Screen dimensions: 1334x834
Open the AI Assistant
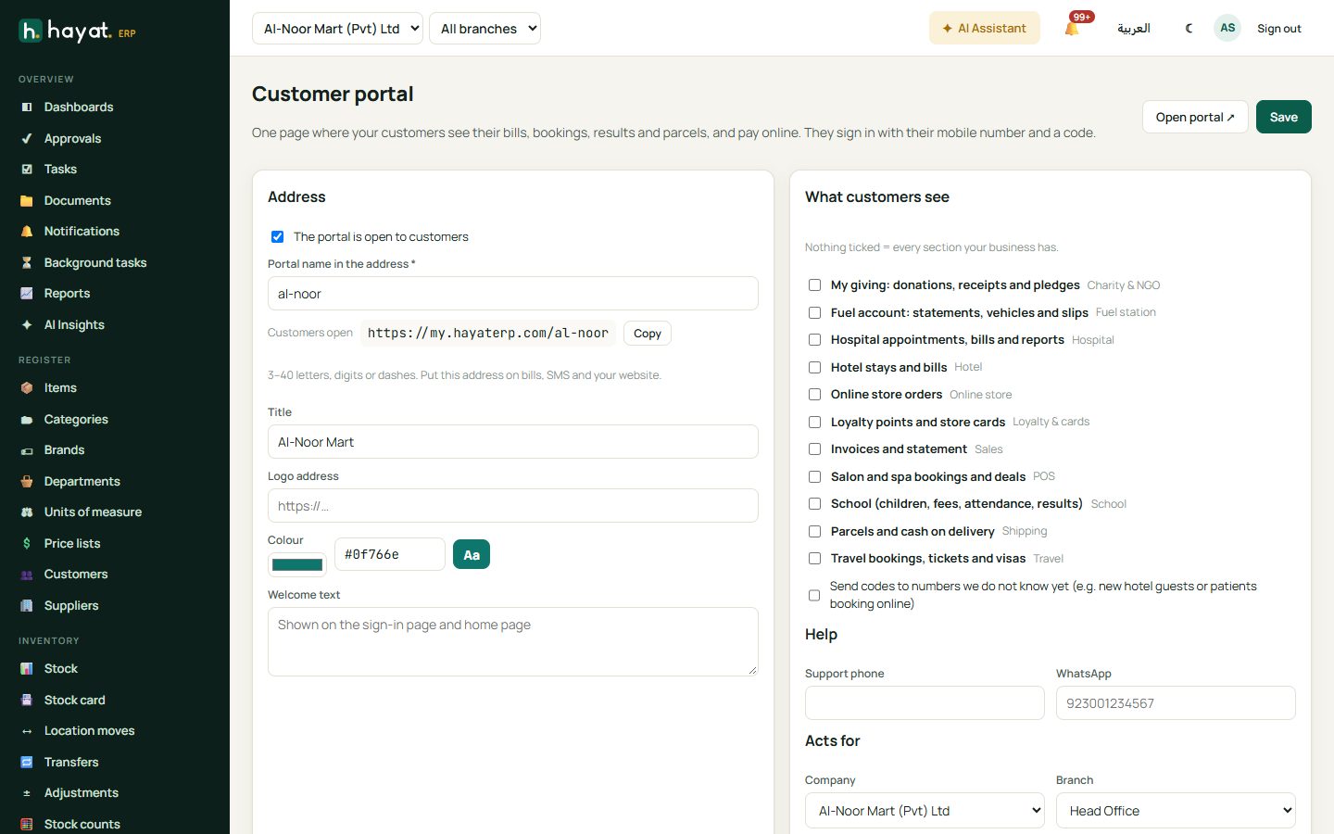984,28
